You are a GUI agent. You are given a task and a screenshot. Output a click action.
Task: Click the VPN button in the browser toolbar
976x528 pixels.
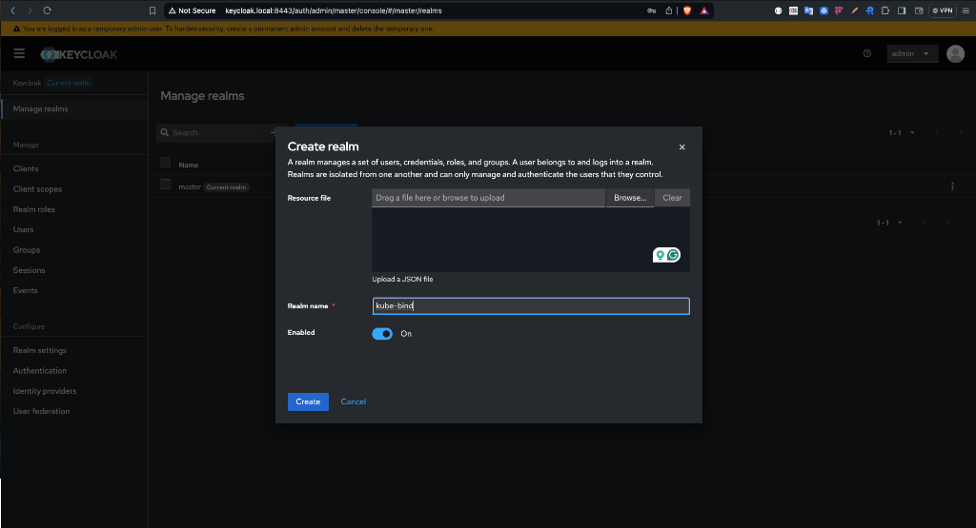click(x=943, y=10)
